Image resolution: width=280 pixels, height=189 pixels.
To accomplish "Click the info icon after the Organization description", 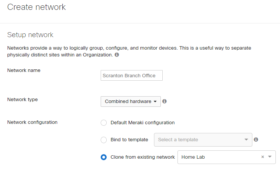I will point(117,55).
